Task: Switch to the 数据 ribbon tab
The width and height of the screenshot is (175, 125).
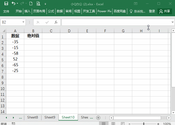Action: tap(60, 11)
